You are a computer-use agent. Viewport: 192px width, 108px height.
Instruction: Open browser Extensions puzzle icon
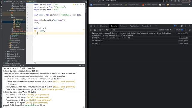coord(172,1)
